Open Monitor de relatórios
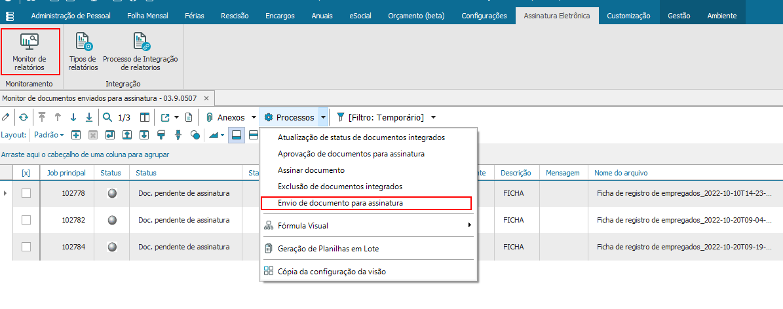Screen dimensions: 783x309 point(29,52)
